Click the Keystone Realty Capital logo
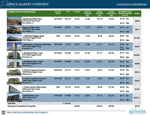The height and width of the screenshot is (116, 150). point(137,111)
